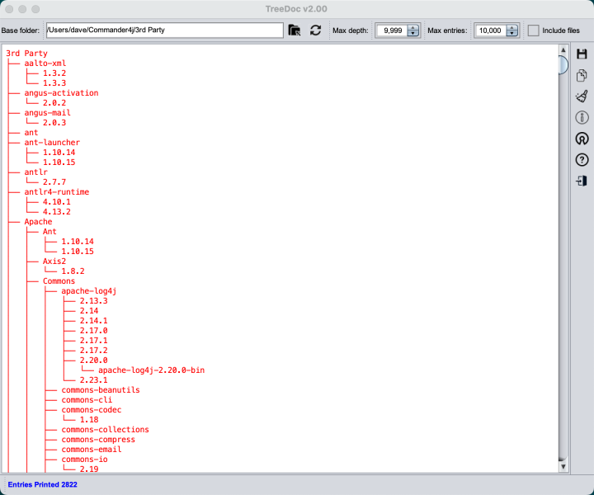Viewport: 594px width, 495px height.
Task: Enable the Include files checkbox
Action: pyautogui.click(x=534, y=31)
